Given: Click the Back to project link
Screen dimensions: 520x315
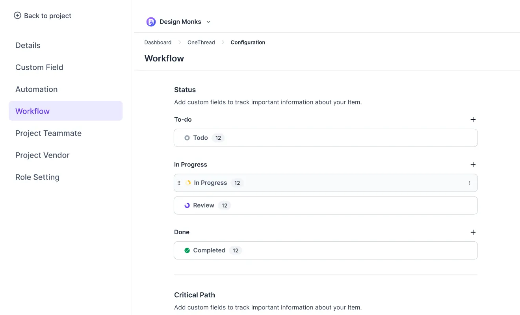Looking at the screenshot, I should (x=43, y=16).
